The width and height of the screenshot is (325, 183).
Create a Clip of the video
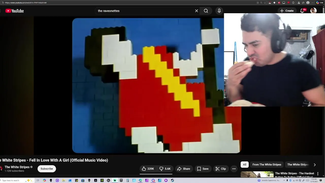pyautogui.click(x=221, y=169)
